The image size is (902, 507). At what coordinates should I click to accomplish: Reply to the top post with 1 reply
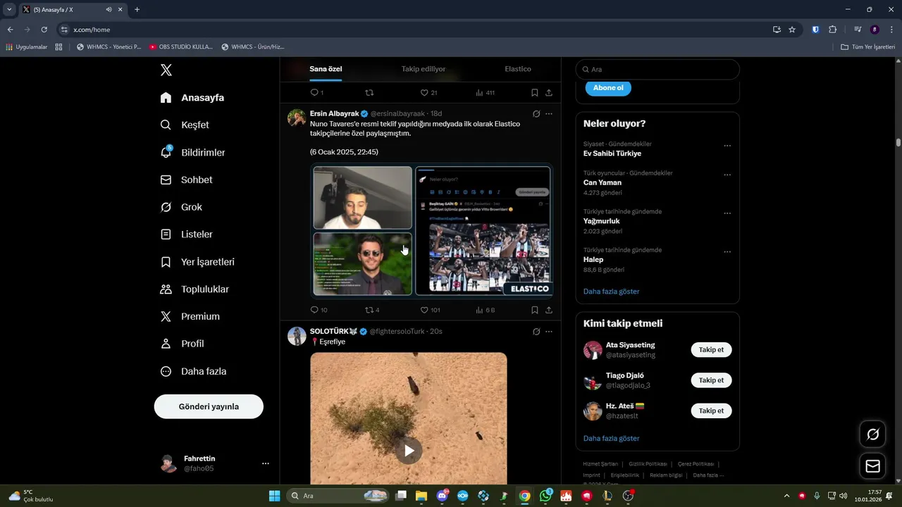tap(316, 92)
